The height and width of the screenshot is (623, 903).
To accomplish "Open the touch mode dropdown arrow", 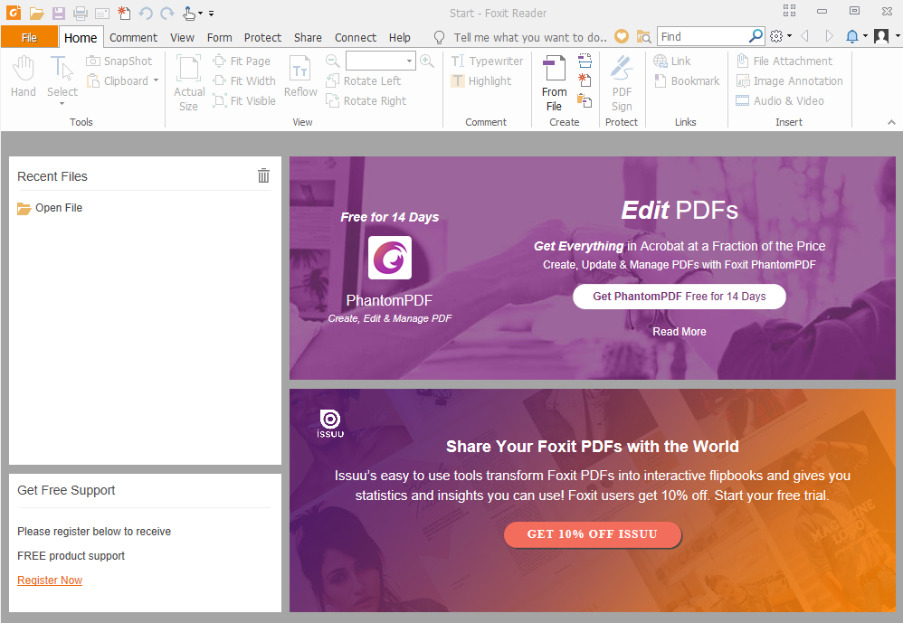I will click(x=200, y=14).
